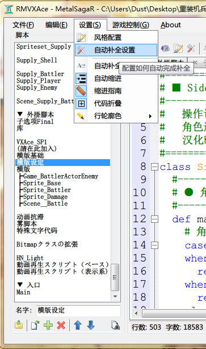
Task: Click the RMVXAce app icon in title bar
Action: coord(9,9)
